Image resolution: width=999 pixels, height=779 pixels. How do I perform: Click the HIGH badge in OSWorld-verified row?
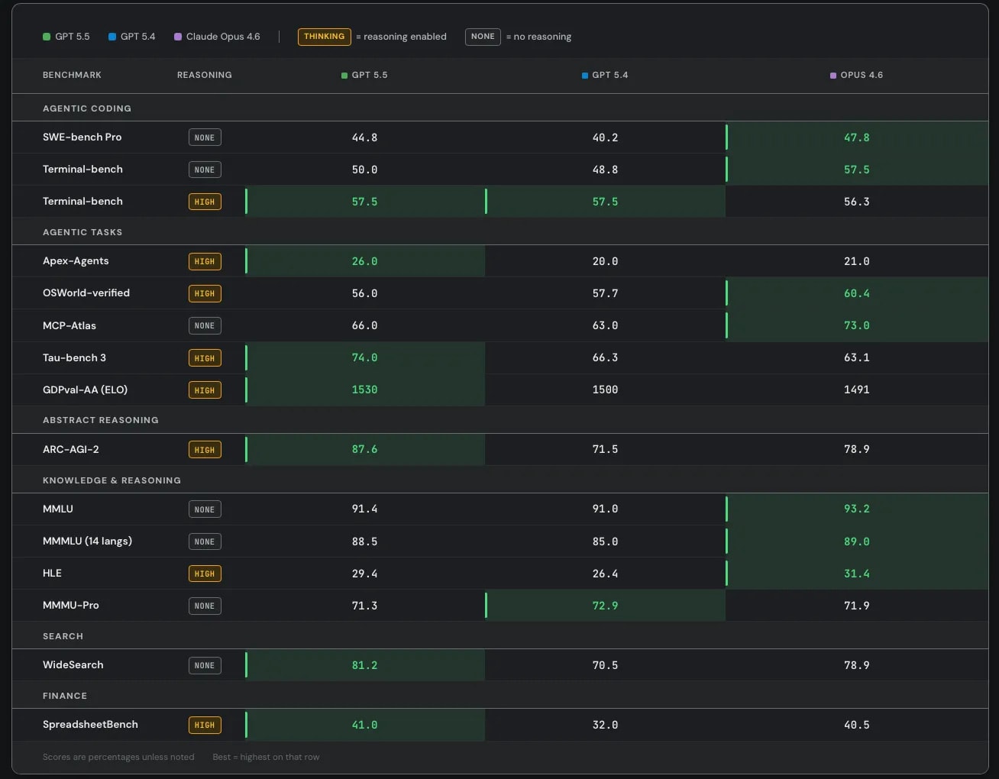tap(205, 293)
